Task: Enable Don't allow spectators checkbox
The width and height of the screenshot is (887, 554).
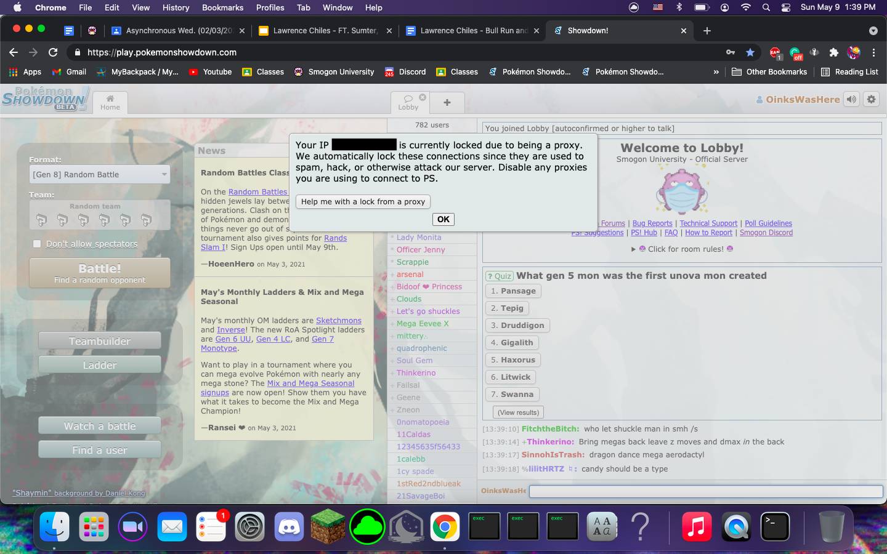Action: click(37, 244)
